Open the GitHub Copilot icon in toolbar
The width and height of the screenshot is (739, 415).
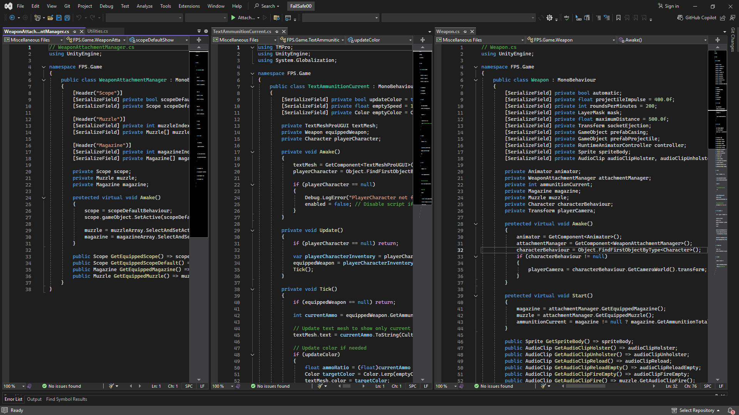coord(680,18)
